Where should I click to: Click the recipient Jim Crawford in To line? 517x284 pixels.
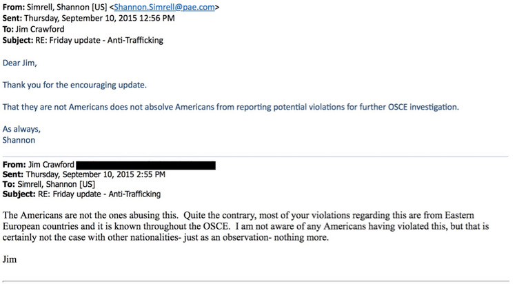point(40,29)
